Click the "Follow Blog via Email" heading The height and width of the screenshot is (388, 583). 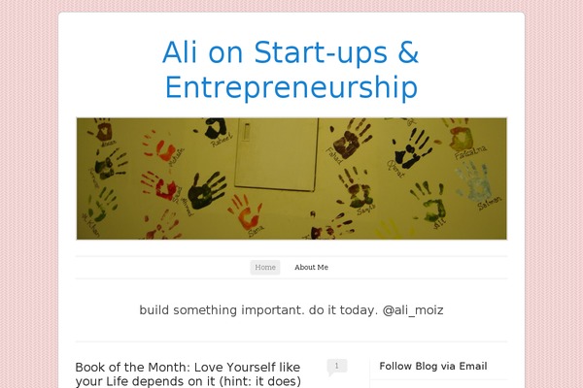click(433, 366)
